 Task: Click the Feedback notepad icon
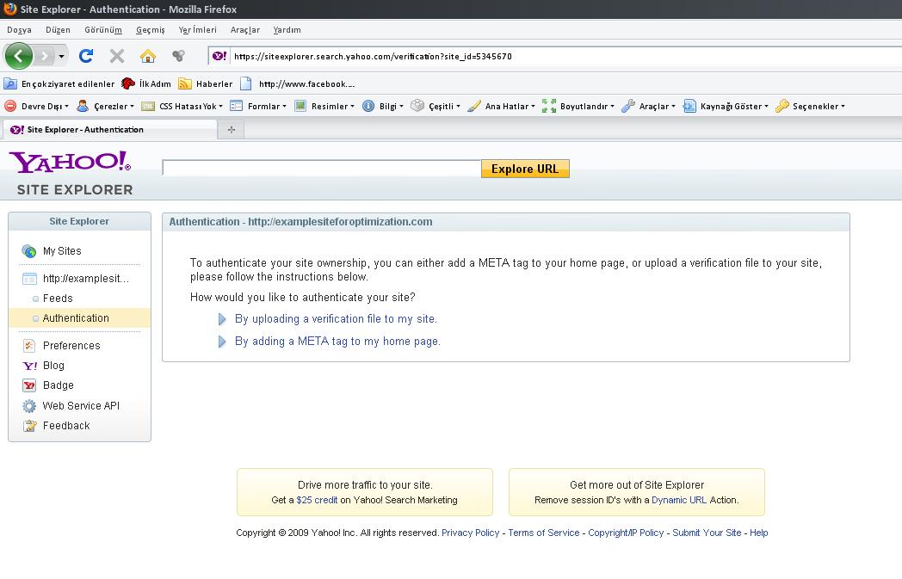[x=29, y=426]
